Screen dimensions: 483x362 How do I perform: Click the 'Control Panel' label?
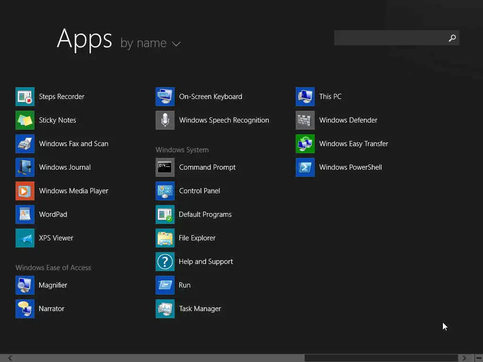200,191
